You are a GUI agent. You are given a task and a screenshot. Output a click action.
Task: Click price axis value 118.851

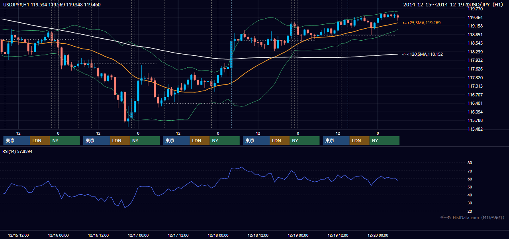click(475, 35)
